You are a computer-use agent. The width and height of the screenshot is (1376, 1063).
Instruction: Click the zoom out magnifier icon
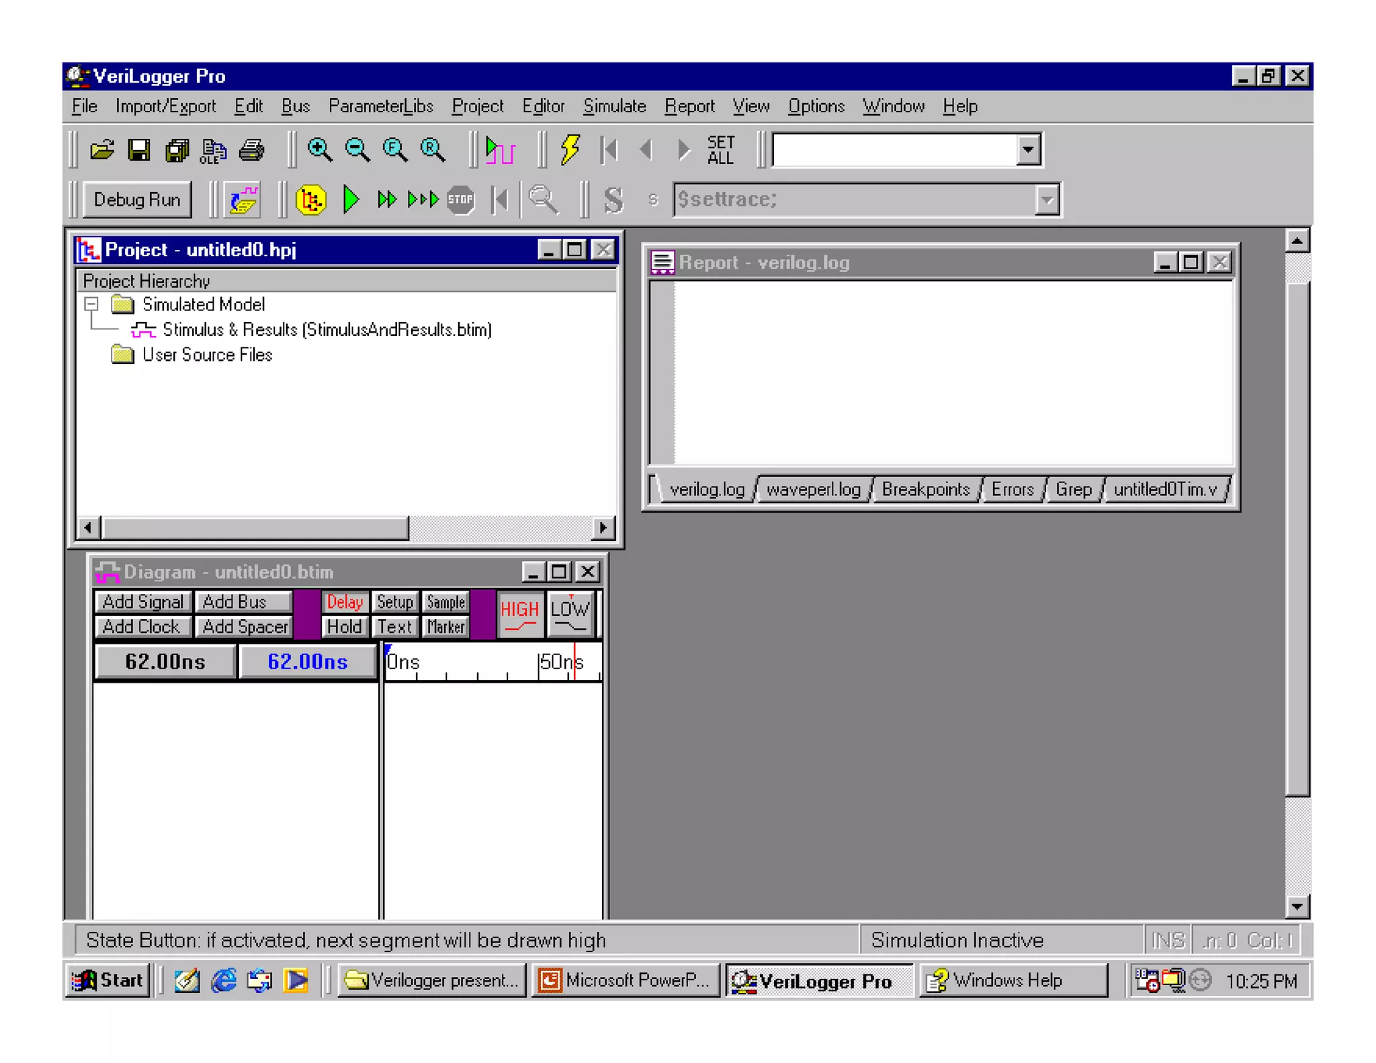pyautogui.click(x=357, y=149)
